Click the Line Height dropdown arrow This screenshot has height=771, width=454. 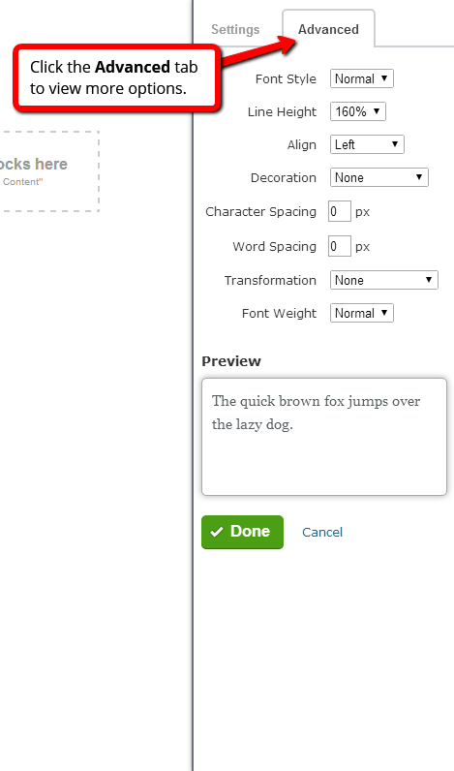click(377, 111)
